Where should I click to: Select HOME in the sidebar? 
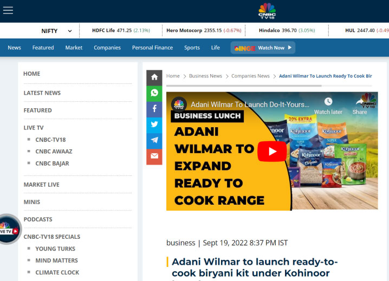[32, 74]
